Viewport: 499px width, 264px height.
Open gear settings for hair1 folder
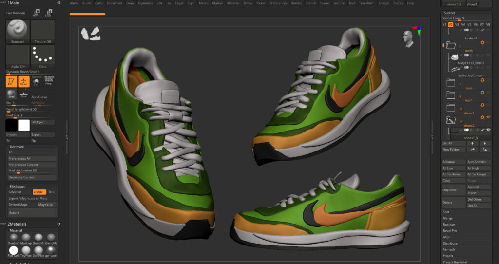(482, 93)
